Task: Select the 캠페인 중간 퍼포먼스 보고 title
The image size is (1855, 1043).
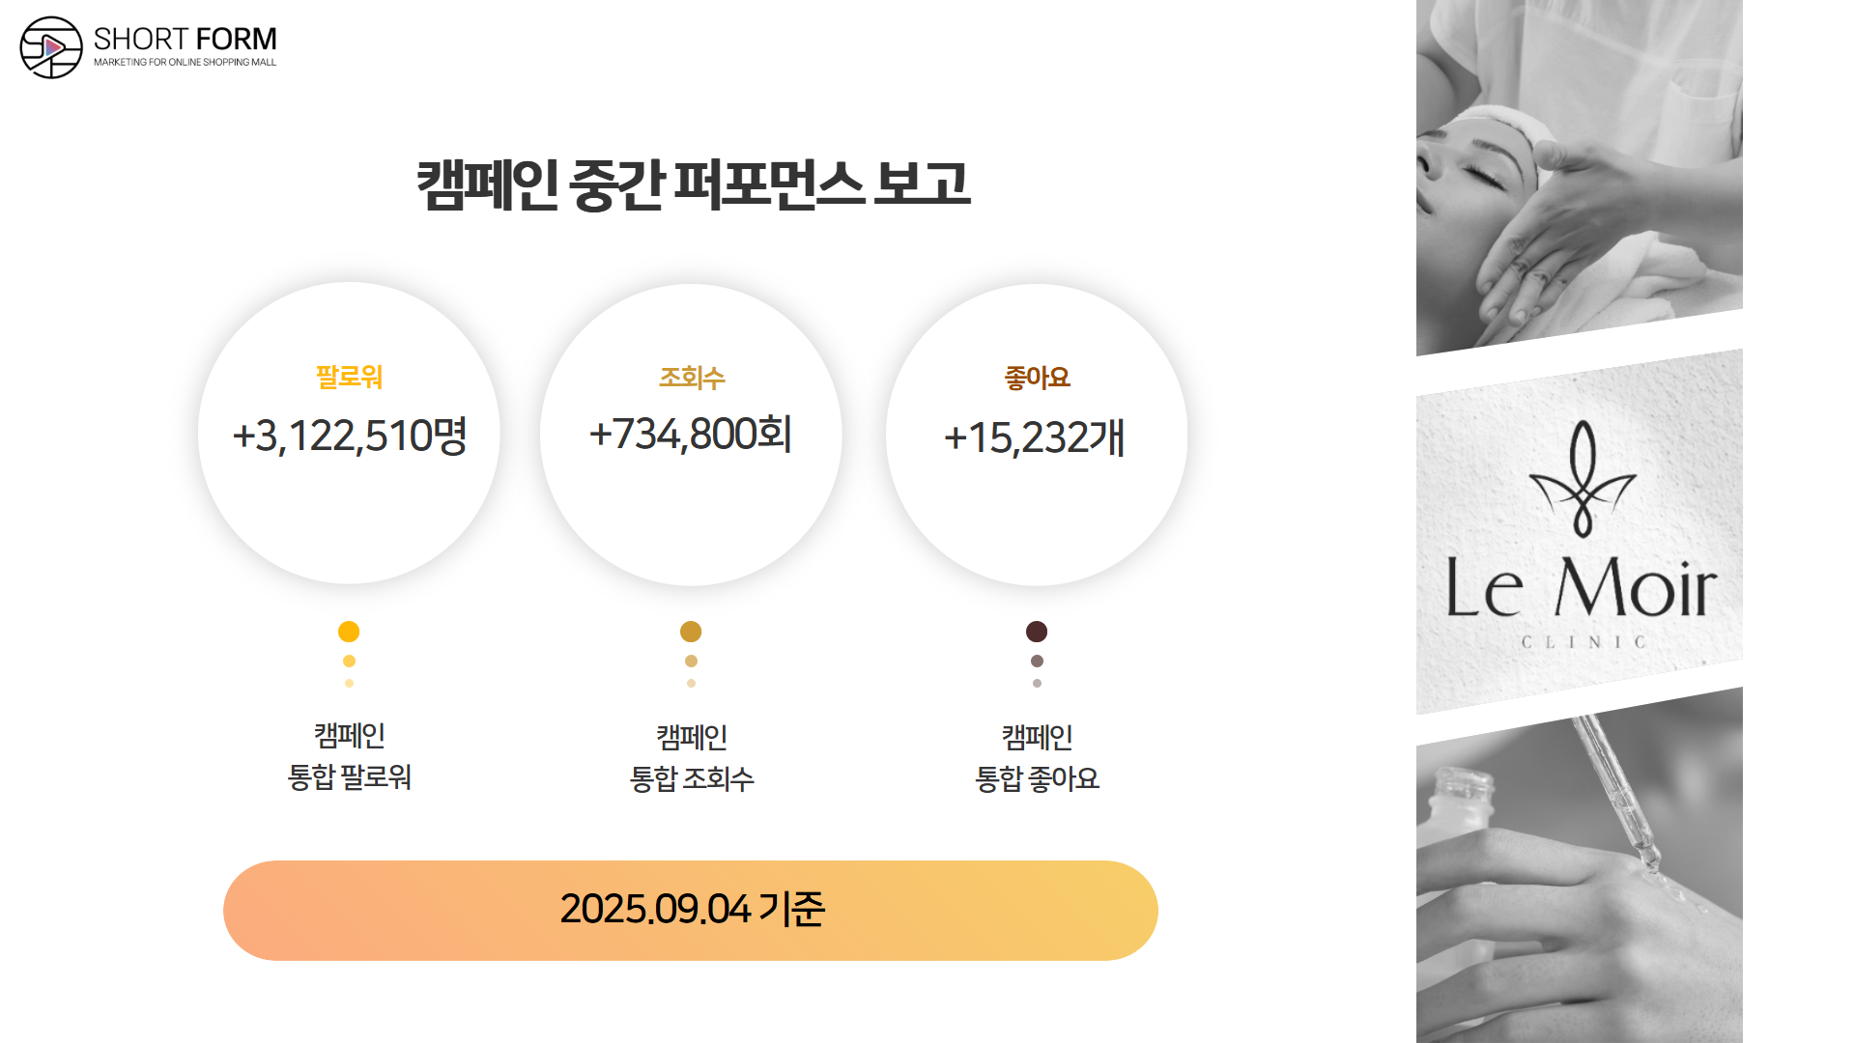Action: 693,183
